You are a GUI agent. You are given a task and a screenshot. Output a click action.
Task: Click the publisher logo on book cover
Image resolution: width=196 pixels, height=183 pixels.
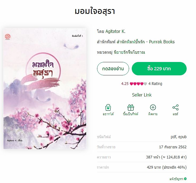tap(8, 37)
